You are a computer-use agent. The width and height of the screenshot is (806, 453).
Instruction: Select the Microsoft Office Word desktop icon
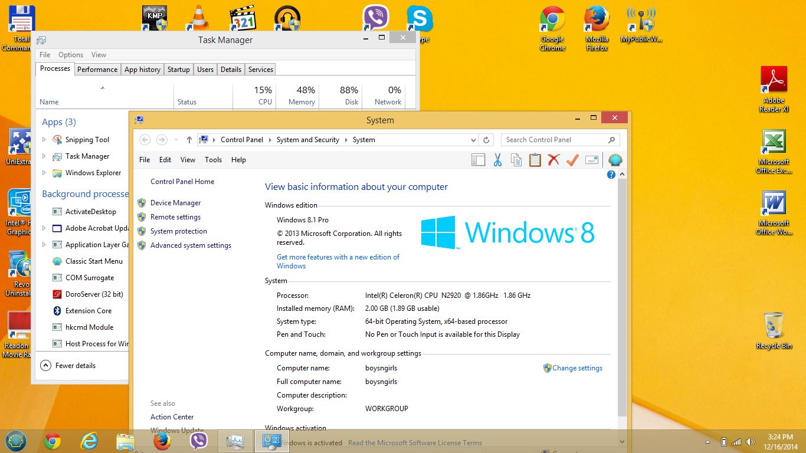[774, 213]
